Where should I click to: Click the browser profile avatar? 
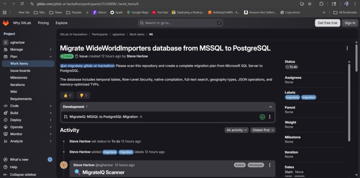(x=347, y=4)
